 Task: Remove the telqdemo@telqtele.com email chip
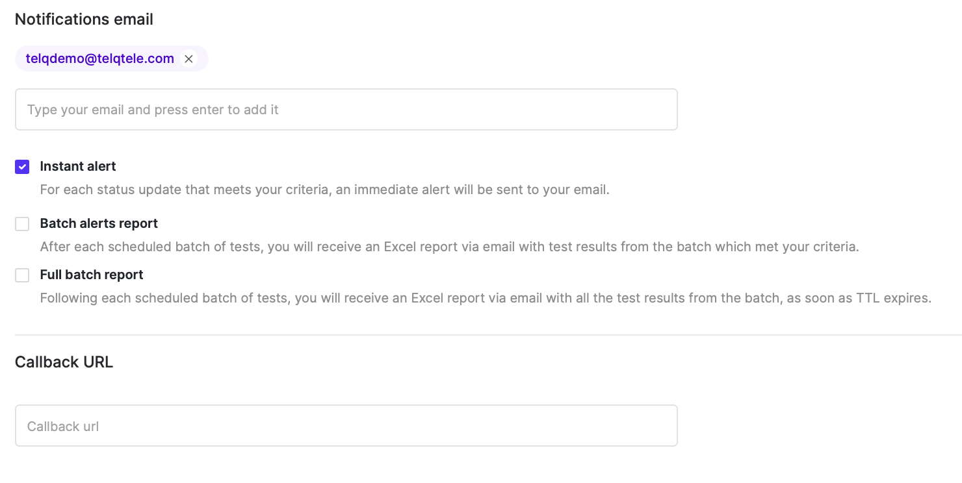pyautogui.click(x=188, y=59)
